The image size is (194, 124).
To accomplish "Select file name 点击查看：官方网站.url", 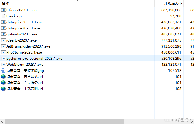I will [25, 77].
